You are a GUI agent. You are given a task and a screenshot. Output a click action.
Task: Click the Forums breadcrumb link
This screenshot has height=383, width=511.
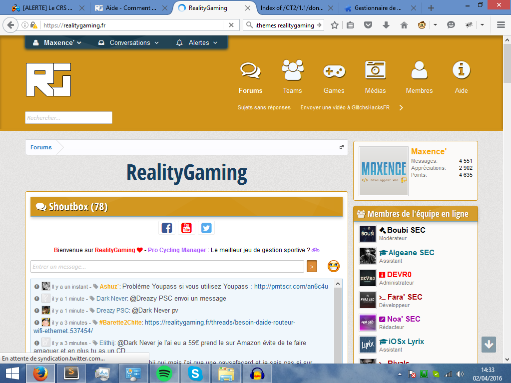coord(41,147)
